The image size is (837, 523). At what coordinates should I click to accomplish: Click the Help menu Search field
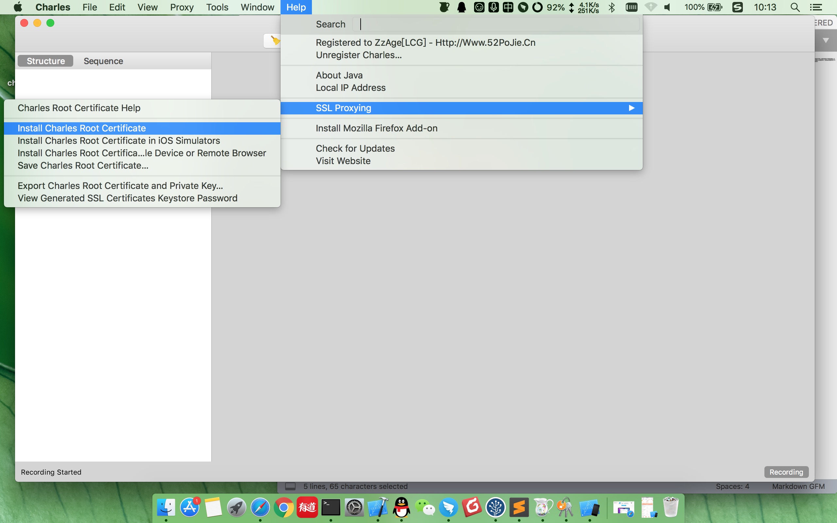pyautogui.click(x=496, y=24)
